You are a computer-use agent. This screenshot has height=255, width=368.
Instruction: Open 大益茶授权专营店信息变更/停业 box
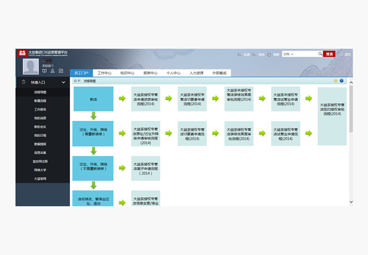(x=146, y=198)
